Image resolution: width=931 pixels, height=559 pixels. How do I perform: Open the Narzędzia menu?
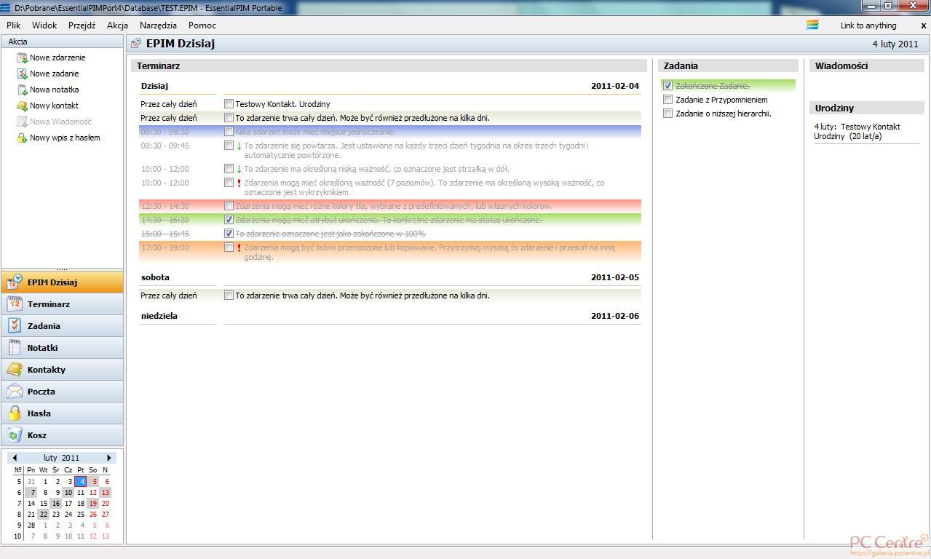(x=158, y=25)
